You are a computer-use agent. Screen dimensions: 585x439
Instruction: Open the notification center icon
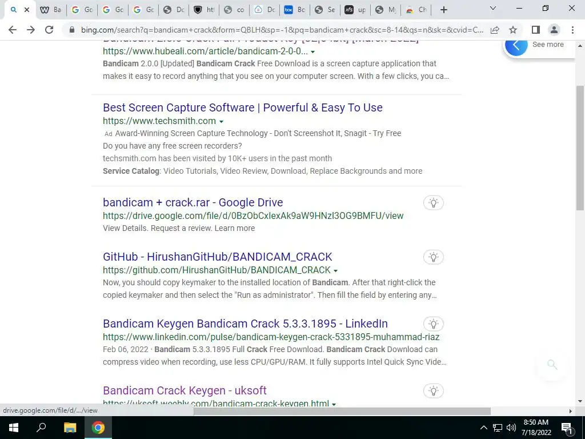[x=567, y=428]
